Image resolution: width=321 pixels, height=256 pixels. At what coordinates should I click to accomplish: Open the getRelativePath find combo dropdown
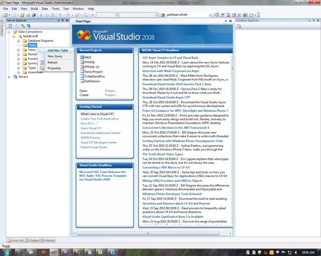[210, 15]
